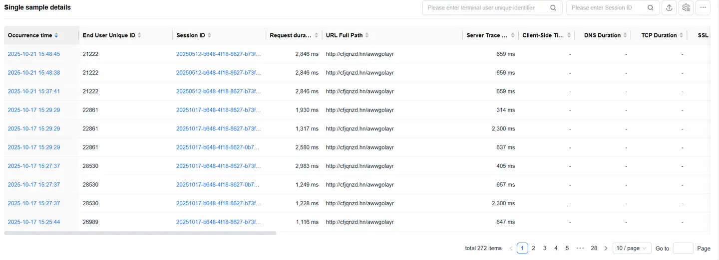Sort by DNS Duration column
The height and width of the screenshot is (260, 719).
625,35
